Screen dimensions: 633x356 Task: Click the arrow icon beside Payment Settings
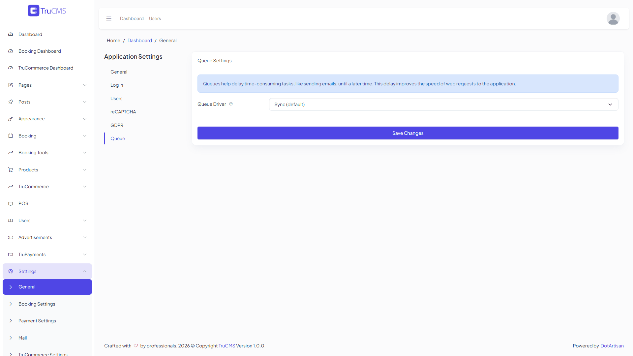coord(11,321)
